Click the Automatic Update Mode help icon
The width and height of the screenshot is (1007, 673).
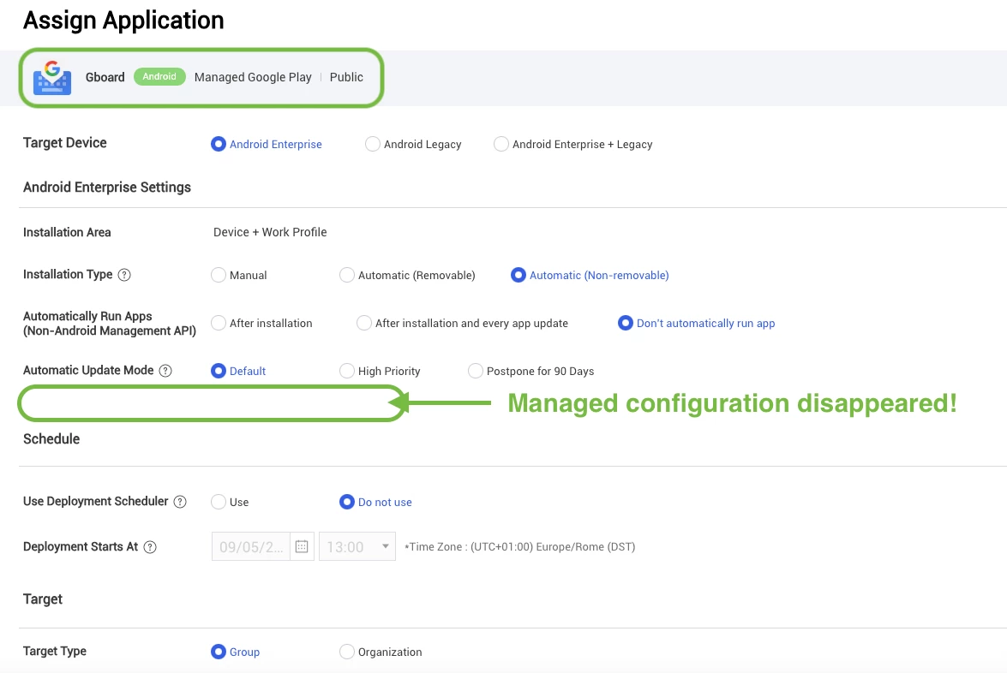coord(165,371)
